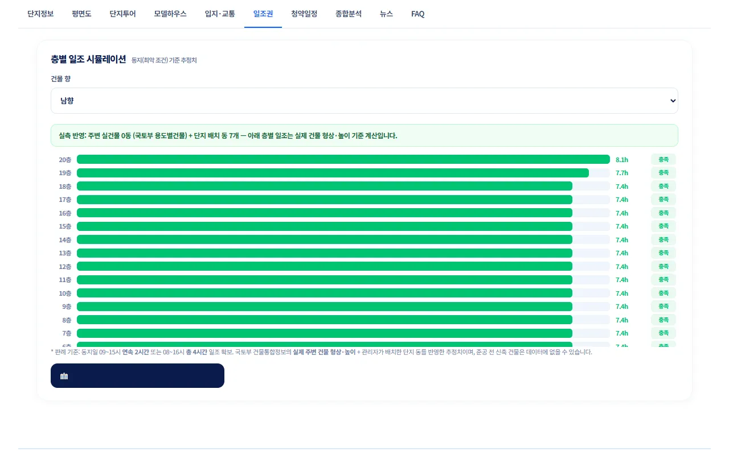729x455 pixels.
Task: Click the 12층 floor label
Action: click(x=65, y=267)
